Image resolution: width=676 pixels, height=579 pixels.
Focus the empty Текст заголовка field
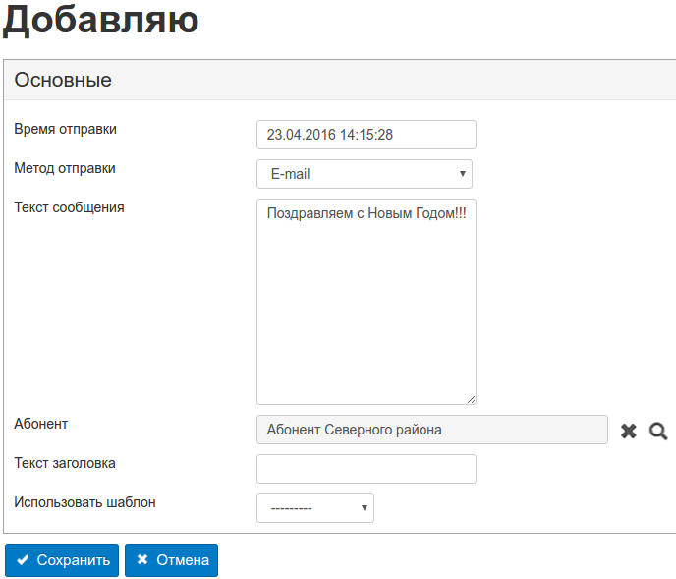point(366,469)
